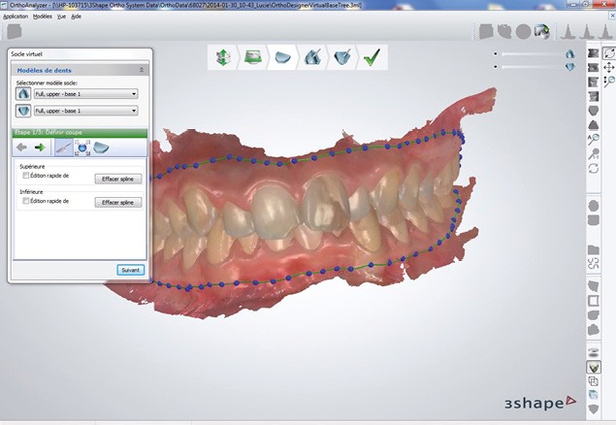Click the green forward arrow in wizard

click(x=40, y=147)
